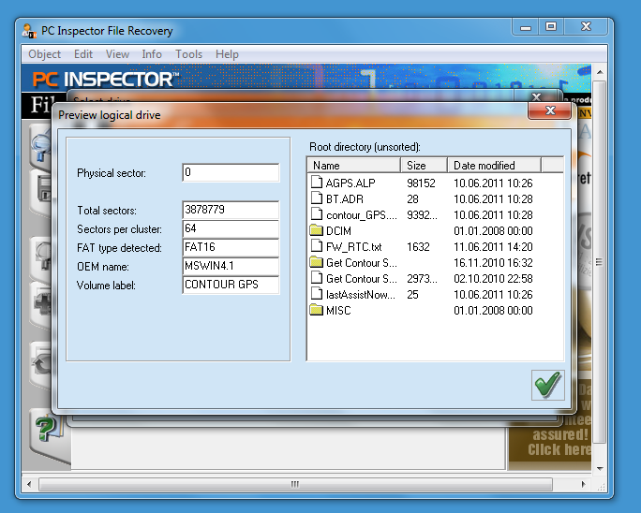Click the Volume label field
Screen dimensions: 641x513
231,285
